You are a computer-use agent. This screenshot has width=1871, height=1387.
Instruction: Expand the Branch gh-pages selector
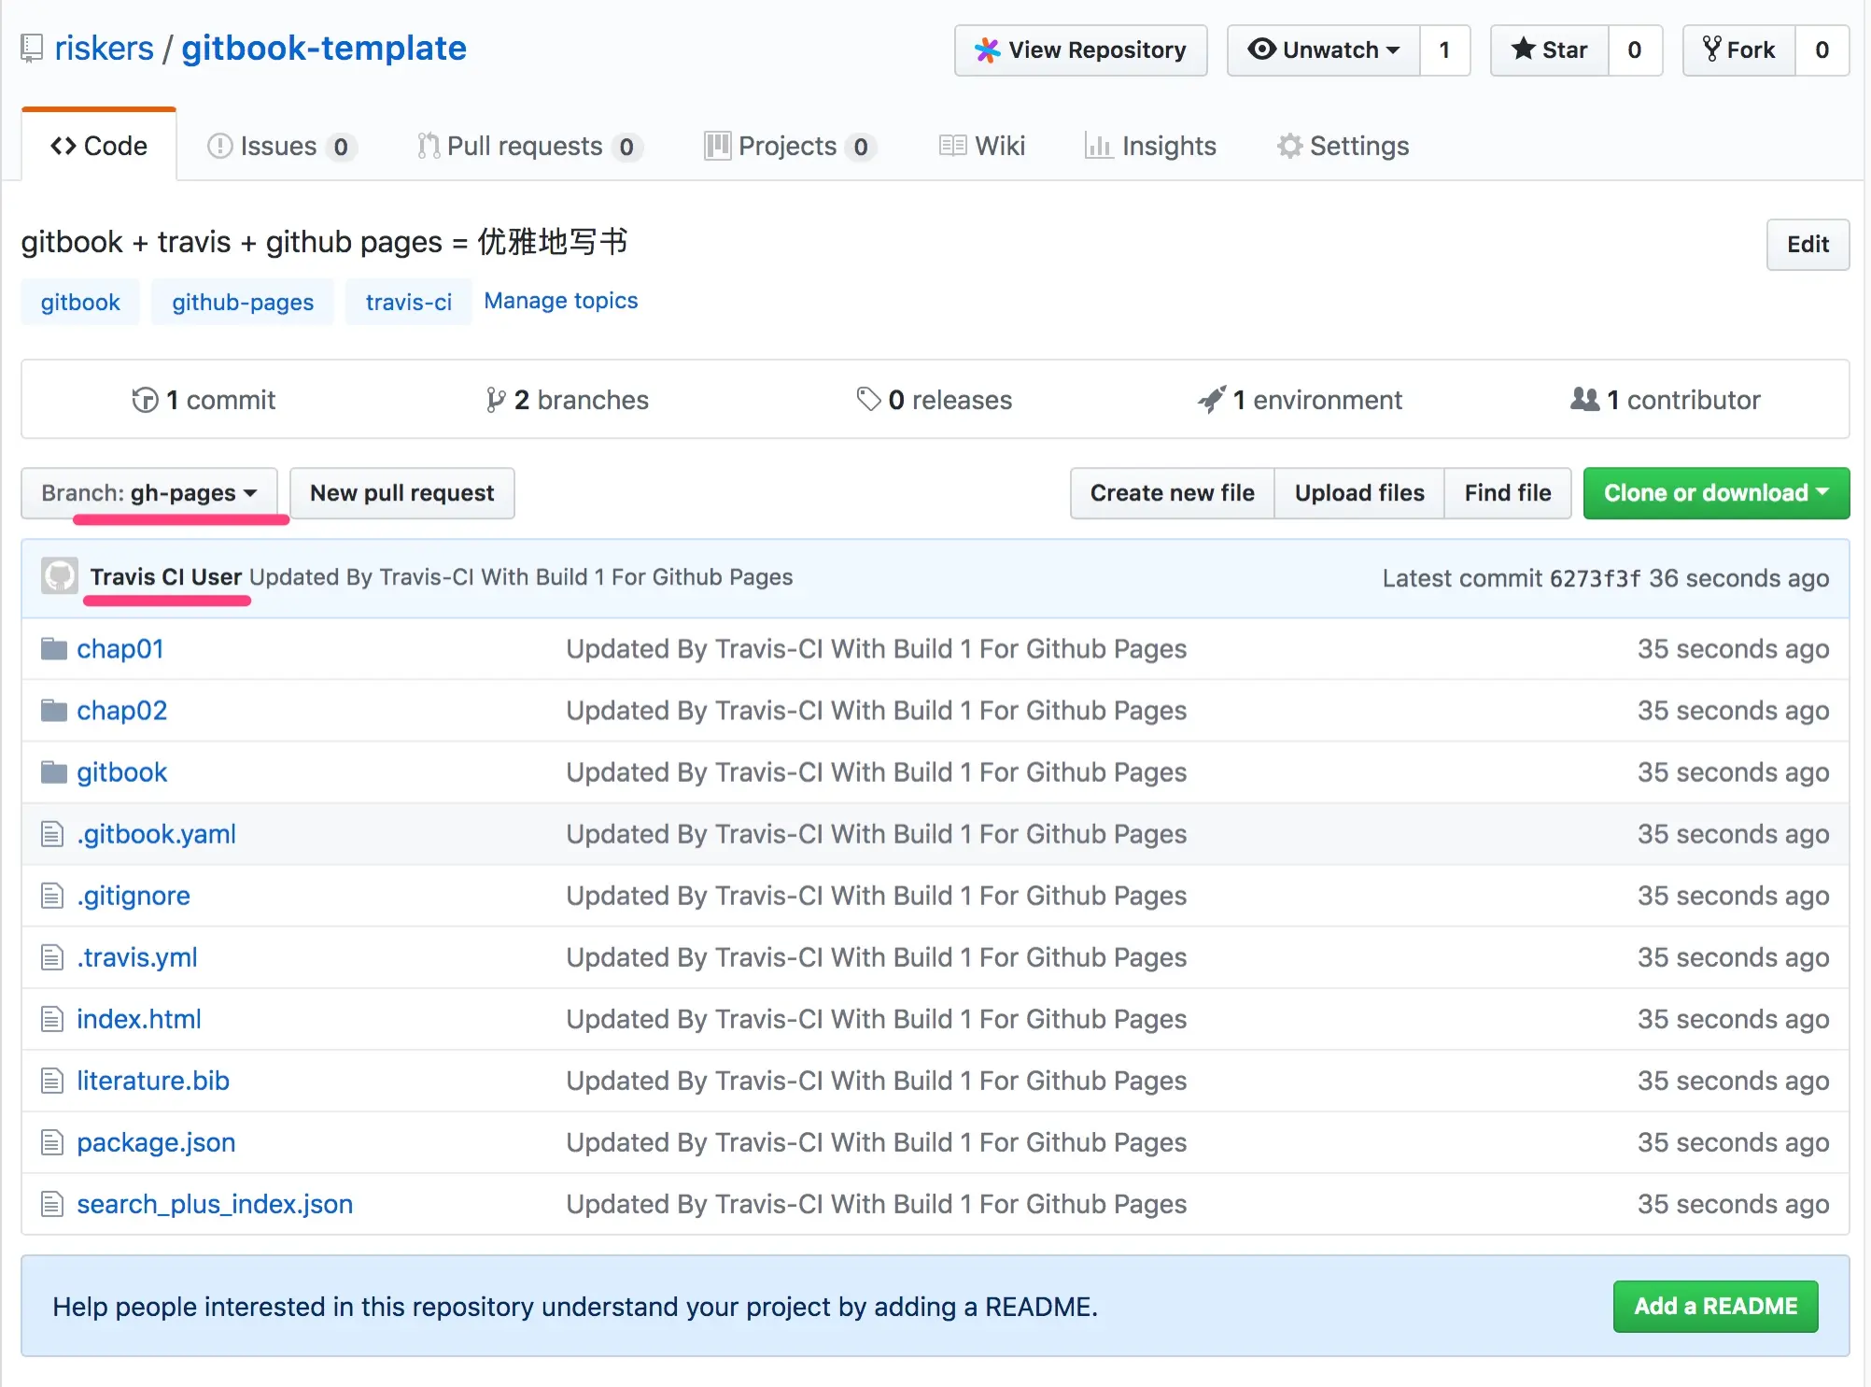pyautogui.click(x=149, y=492)
